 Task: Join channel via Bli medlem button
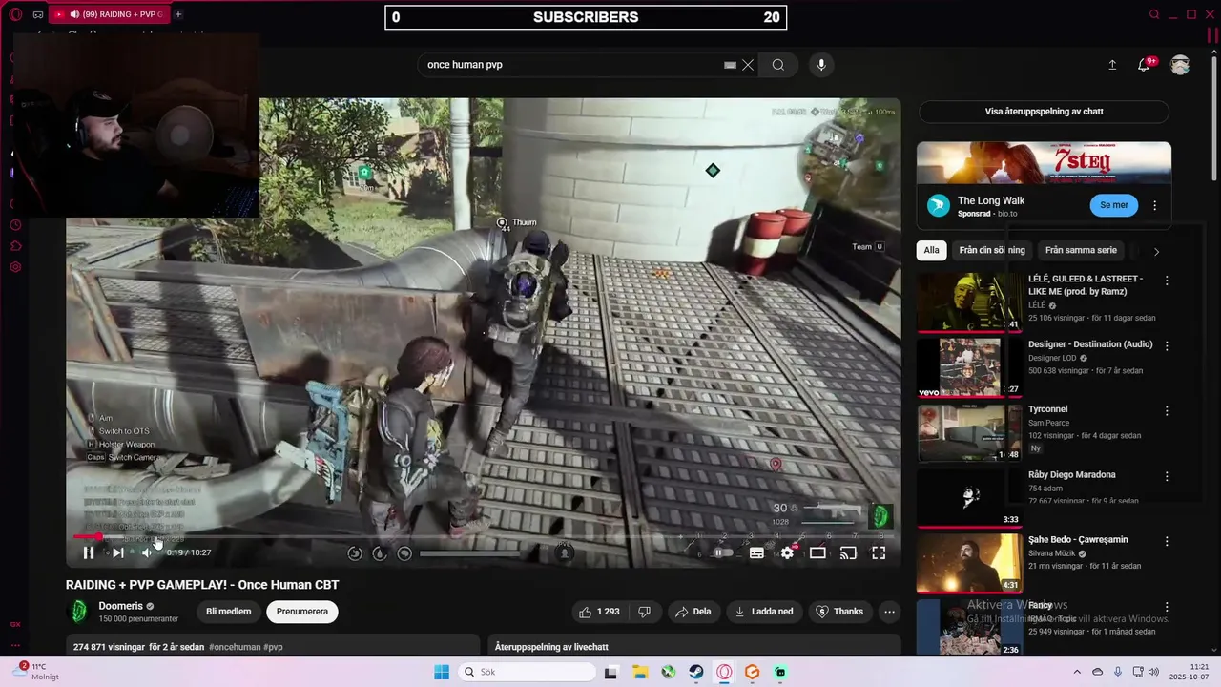click(x=229, y=612)
